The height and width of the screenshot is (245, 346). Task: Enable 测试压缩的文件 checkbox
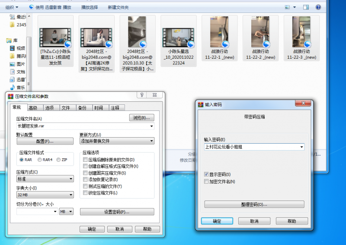pos(85,186)
